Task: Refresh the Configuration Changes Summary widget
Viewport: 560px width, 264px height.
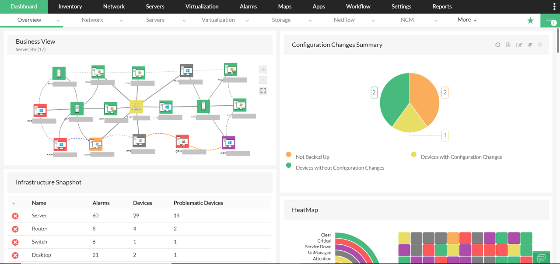Action: [x=497, y=45]
